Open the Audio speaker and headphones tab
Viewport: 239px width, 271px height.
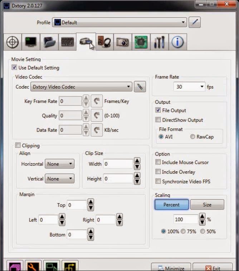tap(104, 42)
